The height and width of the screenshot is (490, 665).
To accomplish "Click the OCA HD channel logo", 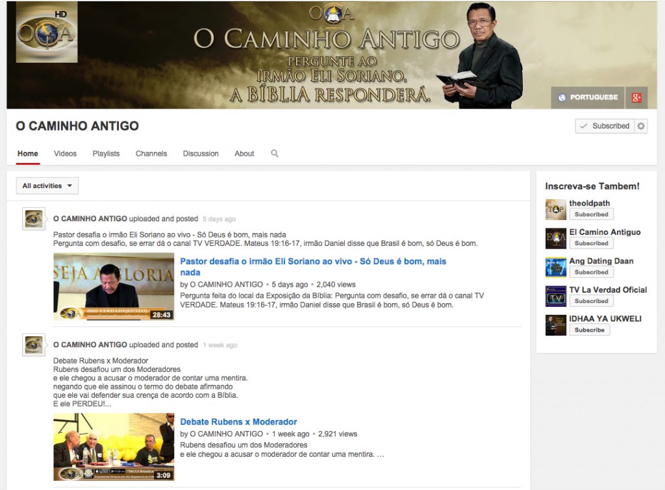I will (x=47, y=32).
